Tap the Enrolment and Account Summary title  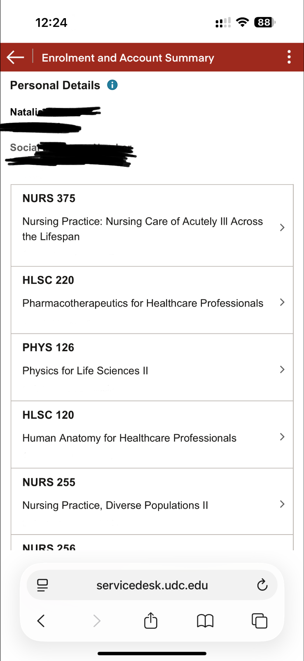(128, 58)
